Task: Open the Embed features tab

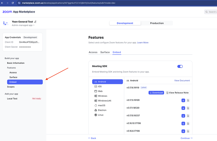Action: [117, 52]
